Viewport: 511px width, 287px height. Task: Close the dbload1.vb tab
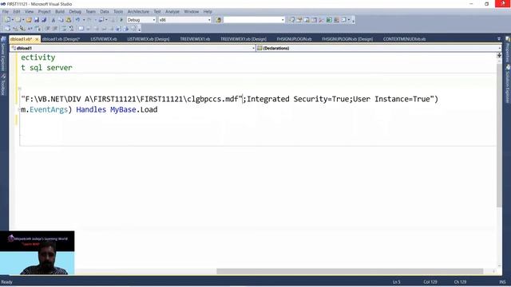37,39
